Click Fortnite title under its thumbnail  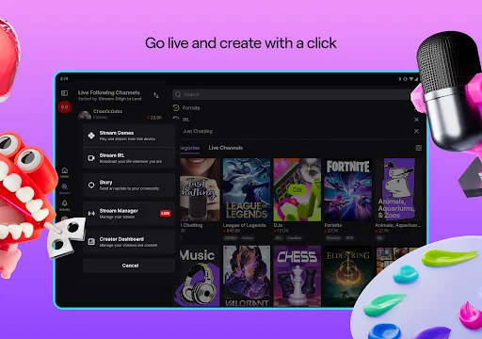(333, 225)
